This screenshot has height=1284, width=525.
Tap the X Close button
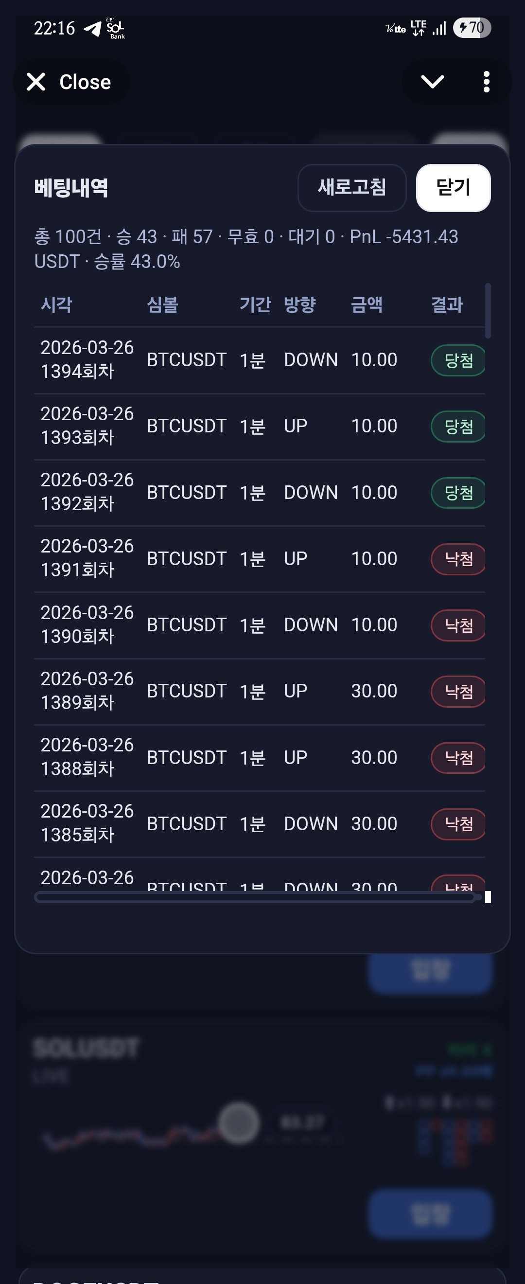(70, 82)
